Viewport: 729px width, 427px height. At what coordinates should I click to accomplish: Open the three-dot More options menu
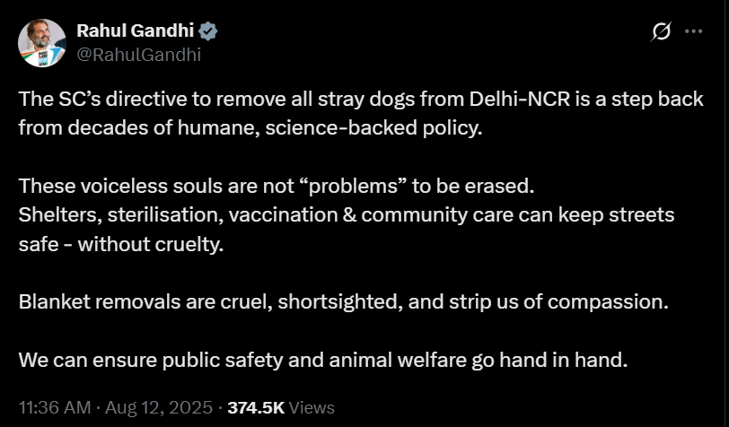point(693,31)
